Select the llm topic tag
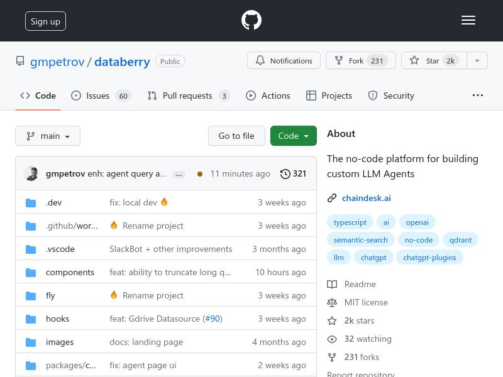 [x=339, y=258]
